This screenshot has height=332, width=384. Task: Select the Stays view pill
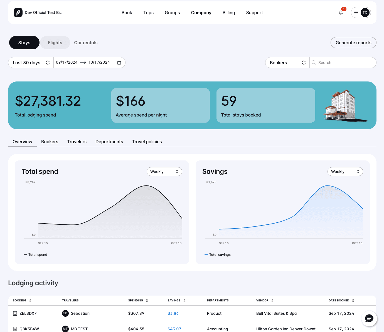(x=24, y=43)
